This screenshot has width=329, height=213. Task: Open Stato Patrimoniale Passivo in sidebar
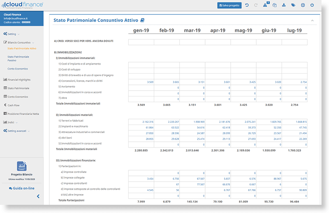pyautogui.click(x=18, y=59)
